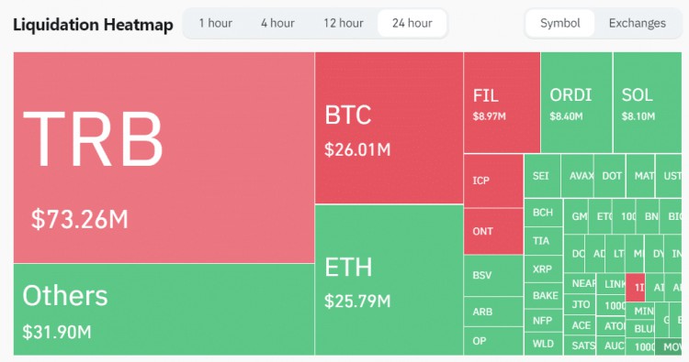Open the TRB $73.26M tile
The width and height of the screenshot is (689, 362).
pos(164,158)
